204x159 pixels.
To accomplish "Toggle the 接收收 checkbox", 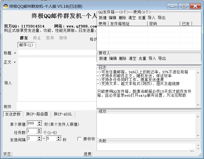I will [79, 139].
